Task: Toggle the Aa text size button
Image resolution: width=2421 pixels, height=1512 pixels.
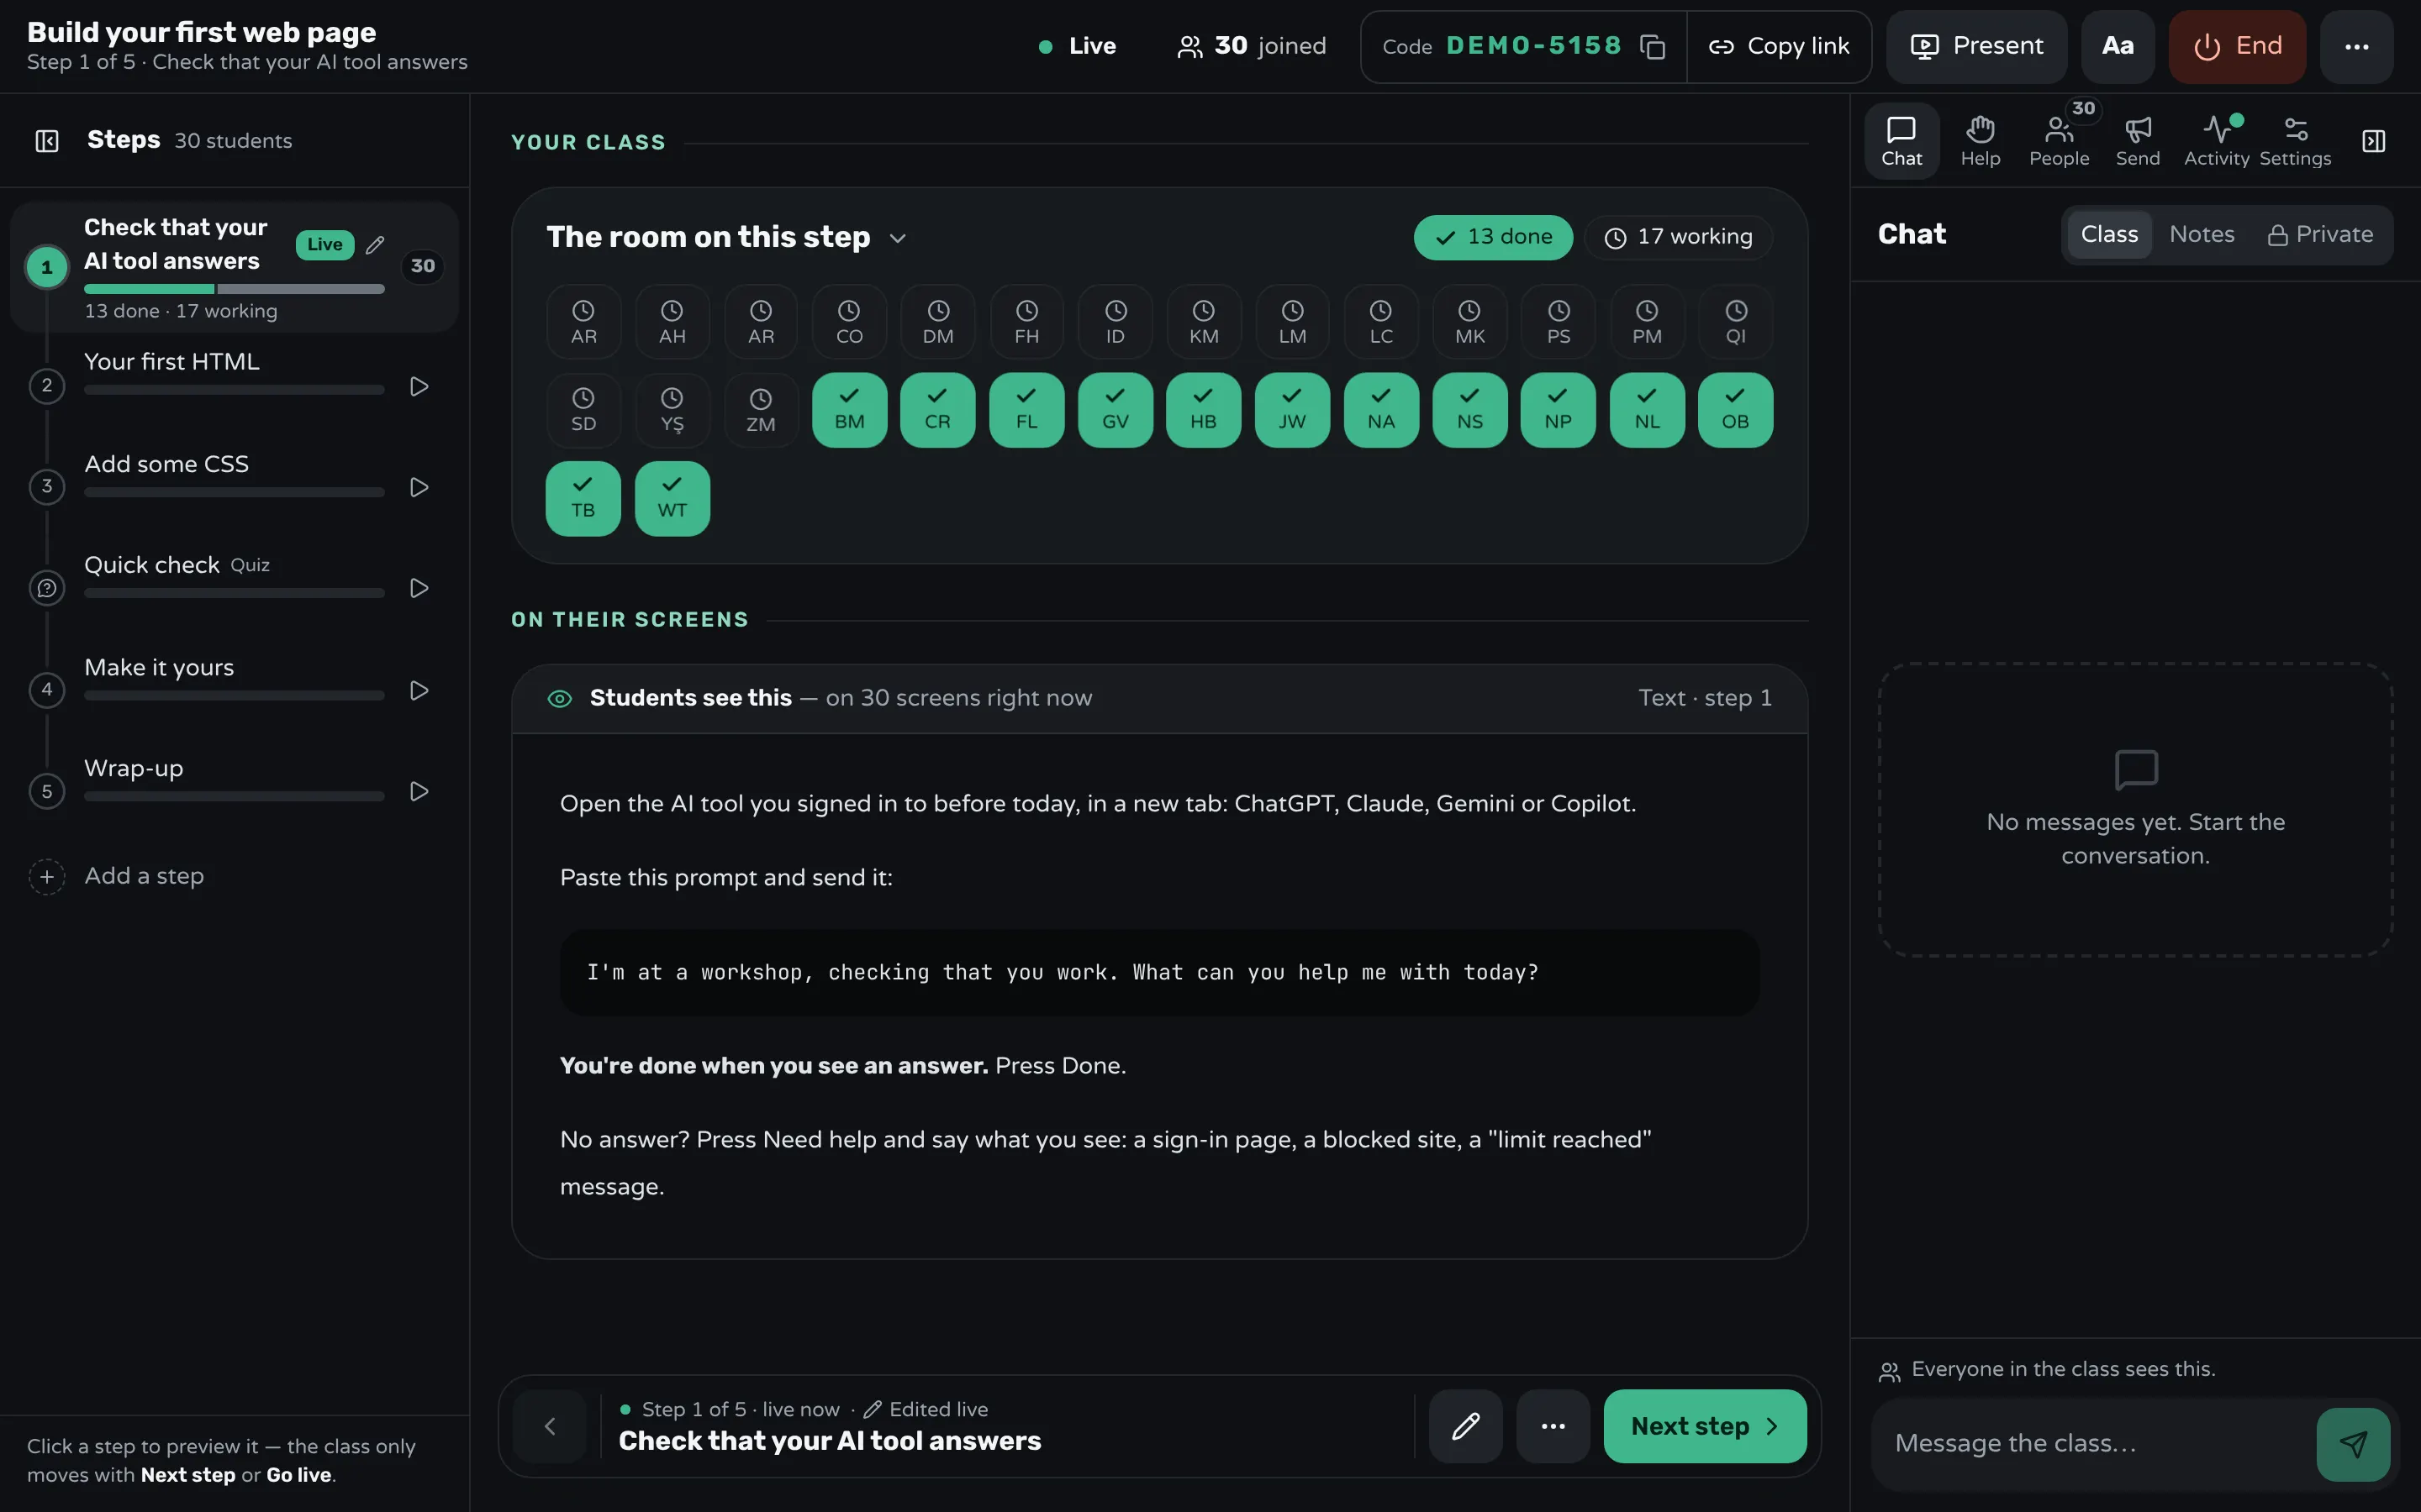Action: [x=2117, y=47]
